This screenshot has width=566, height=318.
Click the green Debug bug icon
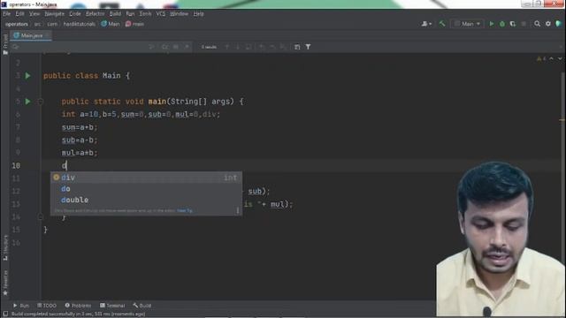502,24
